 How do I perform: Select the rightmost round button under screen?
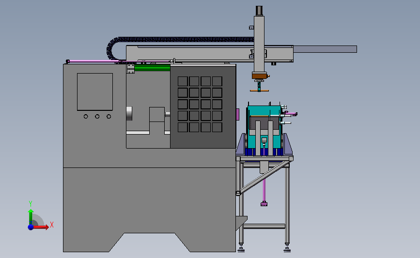(109, 117)
